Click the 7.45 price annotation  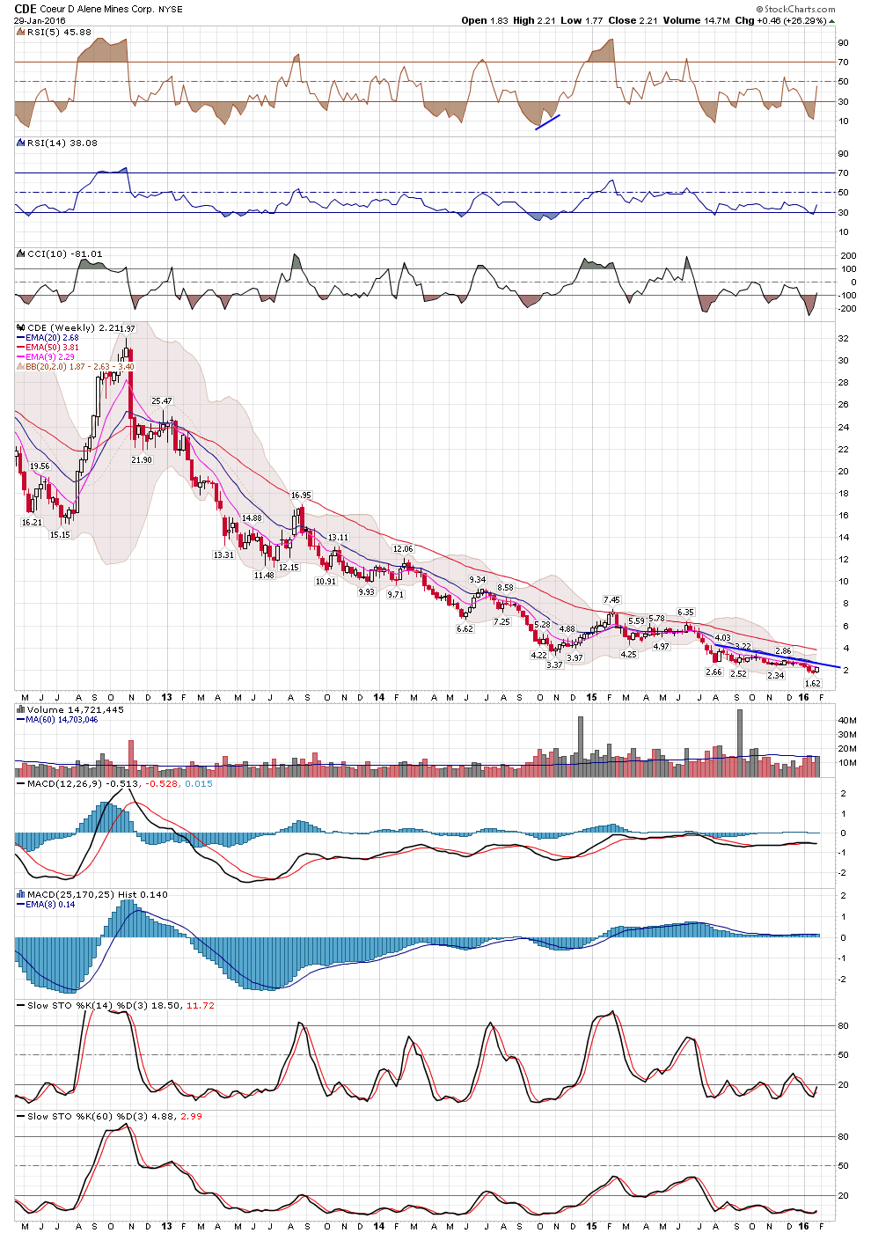611,600
